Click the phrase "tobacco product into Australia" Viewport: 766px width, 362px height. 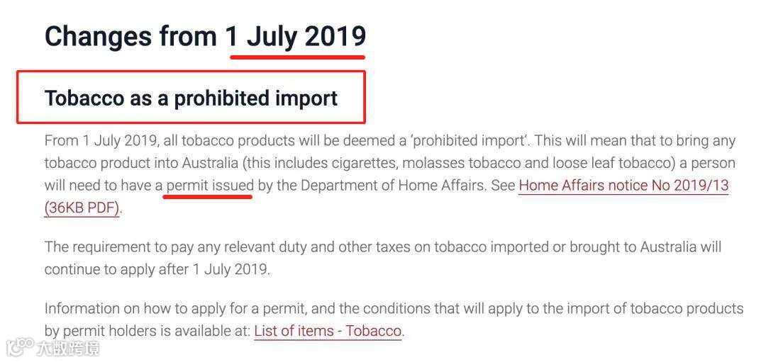click(141, 163)
